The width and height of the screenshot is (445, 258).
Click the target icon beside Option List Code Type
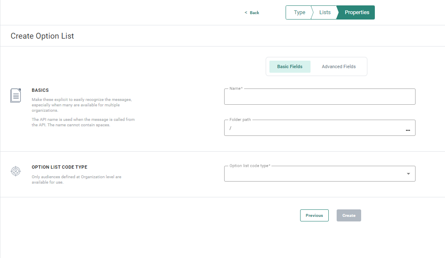[x=15, y=171]
